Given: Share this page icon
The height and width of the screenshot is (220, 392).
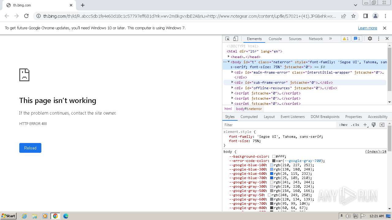Looking at the screenshot, I should [344, 16].
